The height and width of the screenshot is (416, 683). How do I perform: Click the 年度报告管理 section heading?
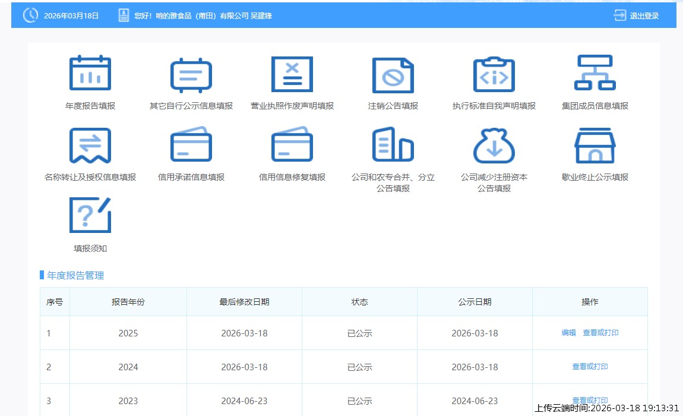tap(75, 275)
